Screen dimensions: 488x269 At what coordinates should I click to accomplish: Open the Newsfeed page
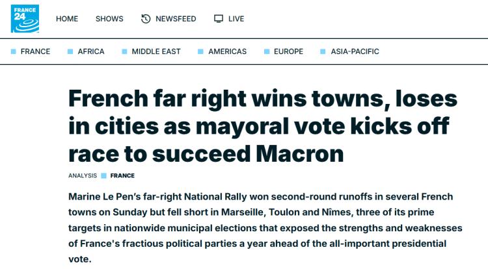click(176, 19)
